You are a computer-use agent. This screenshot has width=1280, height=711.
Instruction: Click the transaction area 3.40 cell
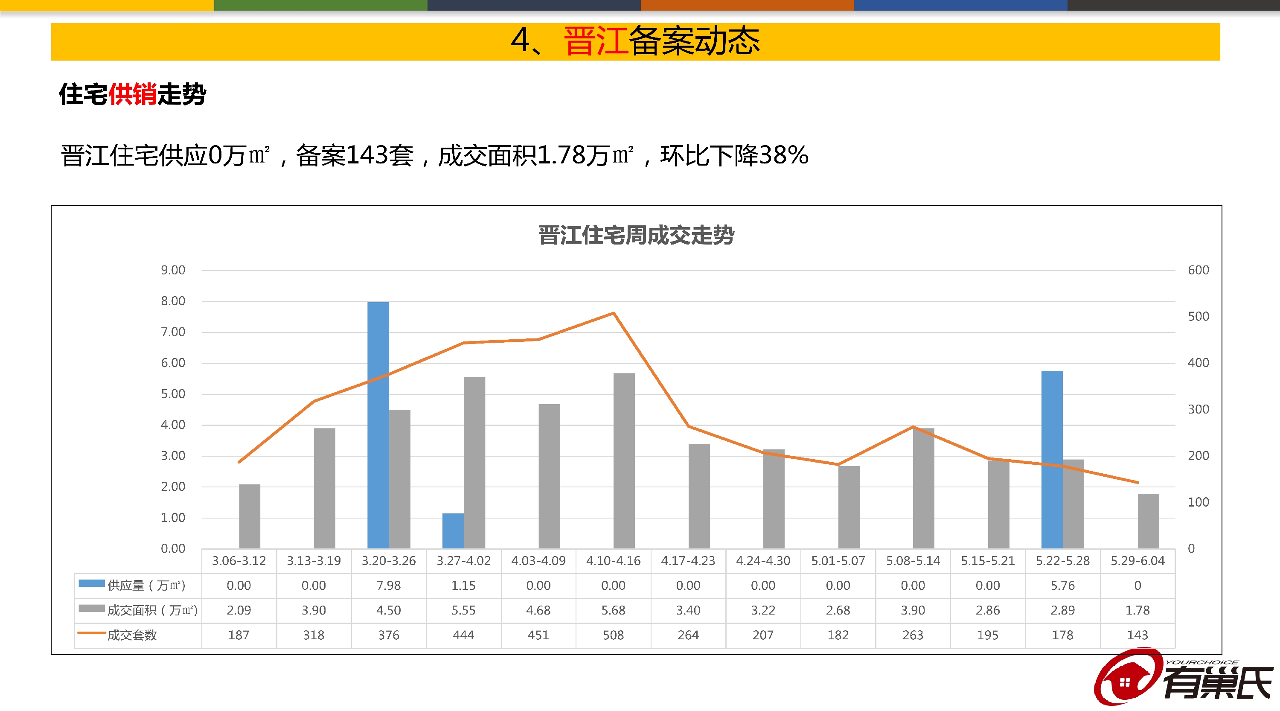click(x=688, y=611)
